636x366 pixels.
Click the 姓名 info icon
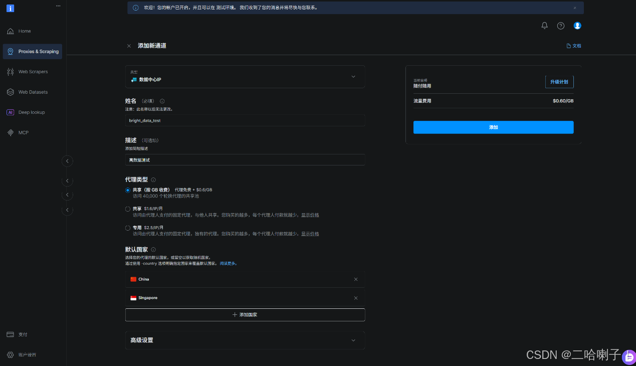162,101
